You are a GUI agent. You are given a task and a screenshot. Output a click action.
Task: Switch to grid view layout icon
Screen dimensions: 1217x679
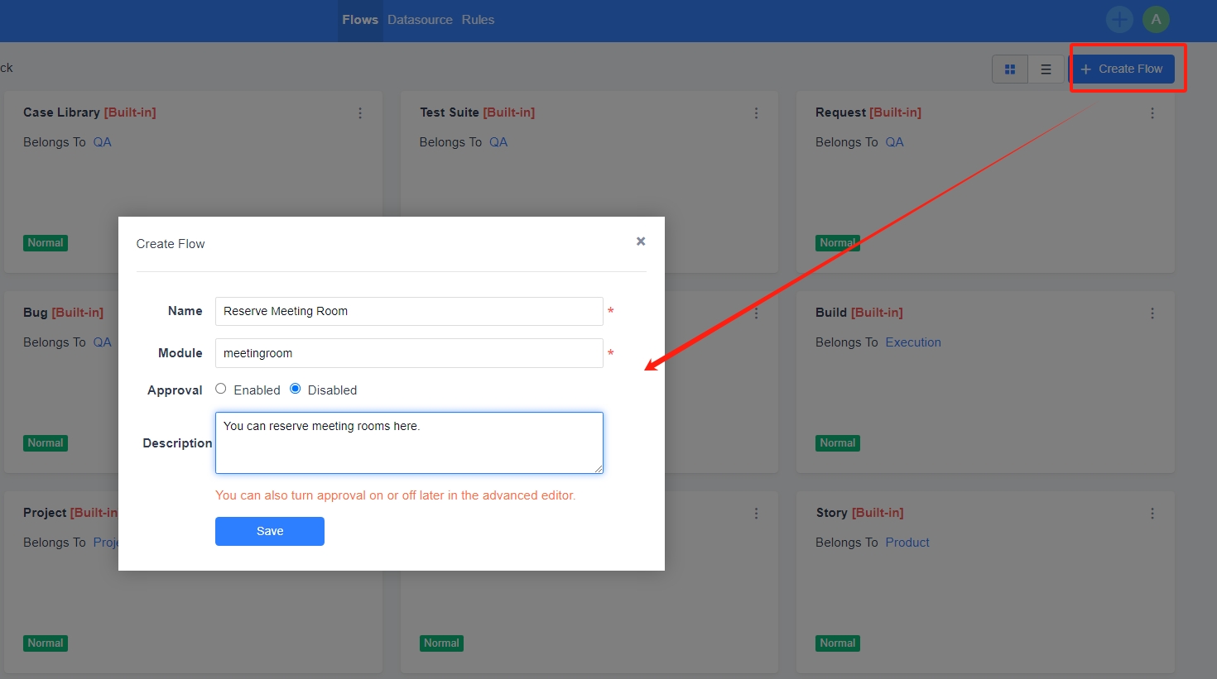click(x=1010, y=69)
